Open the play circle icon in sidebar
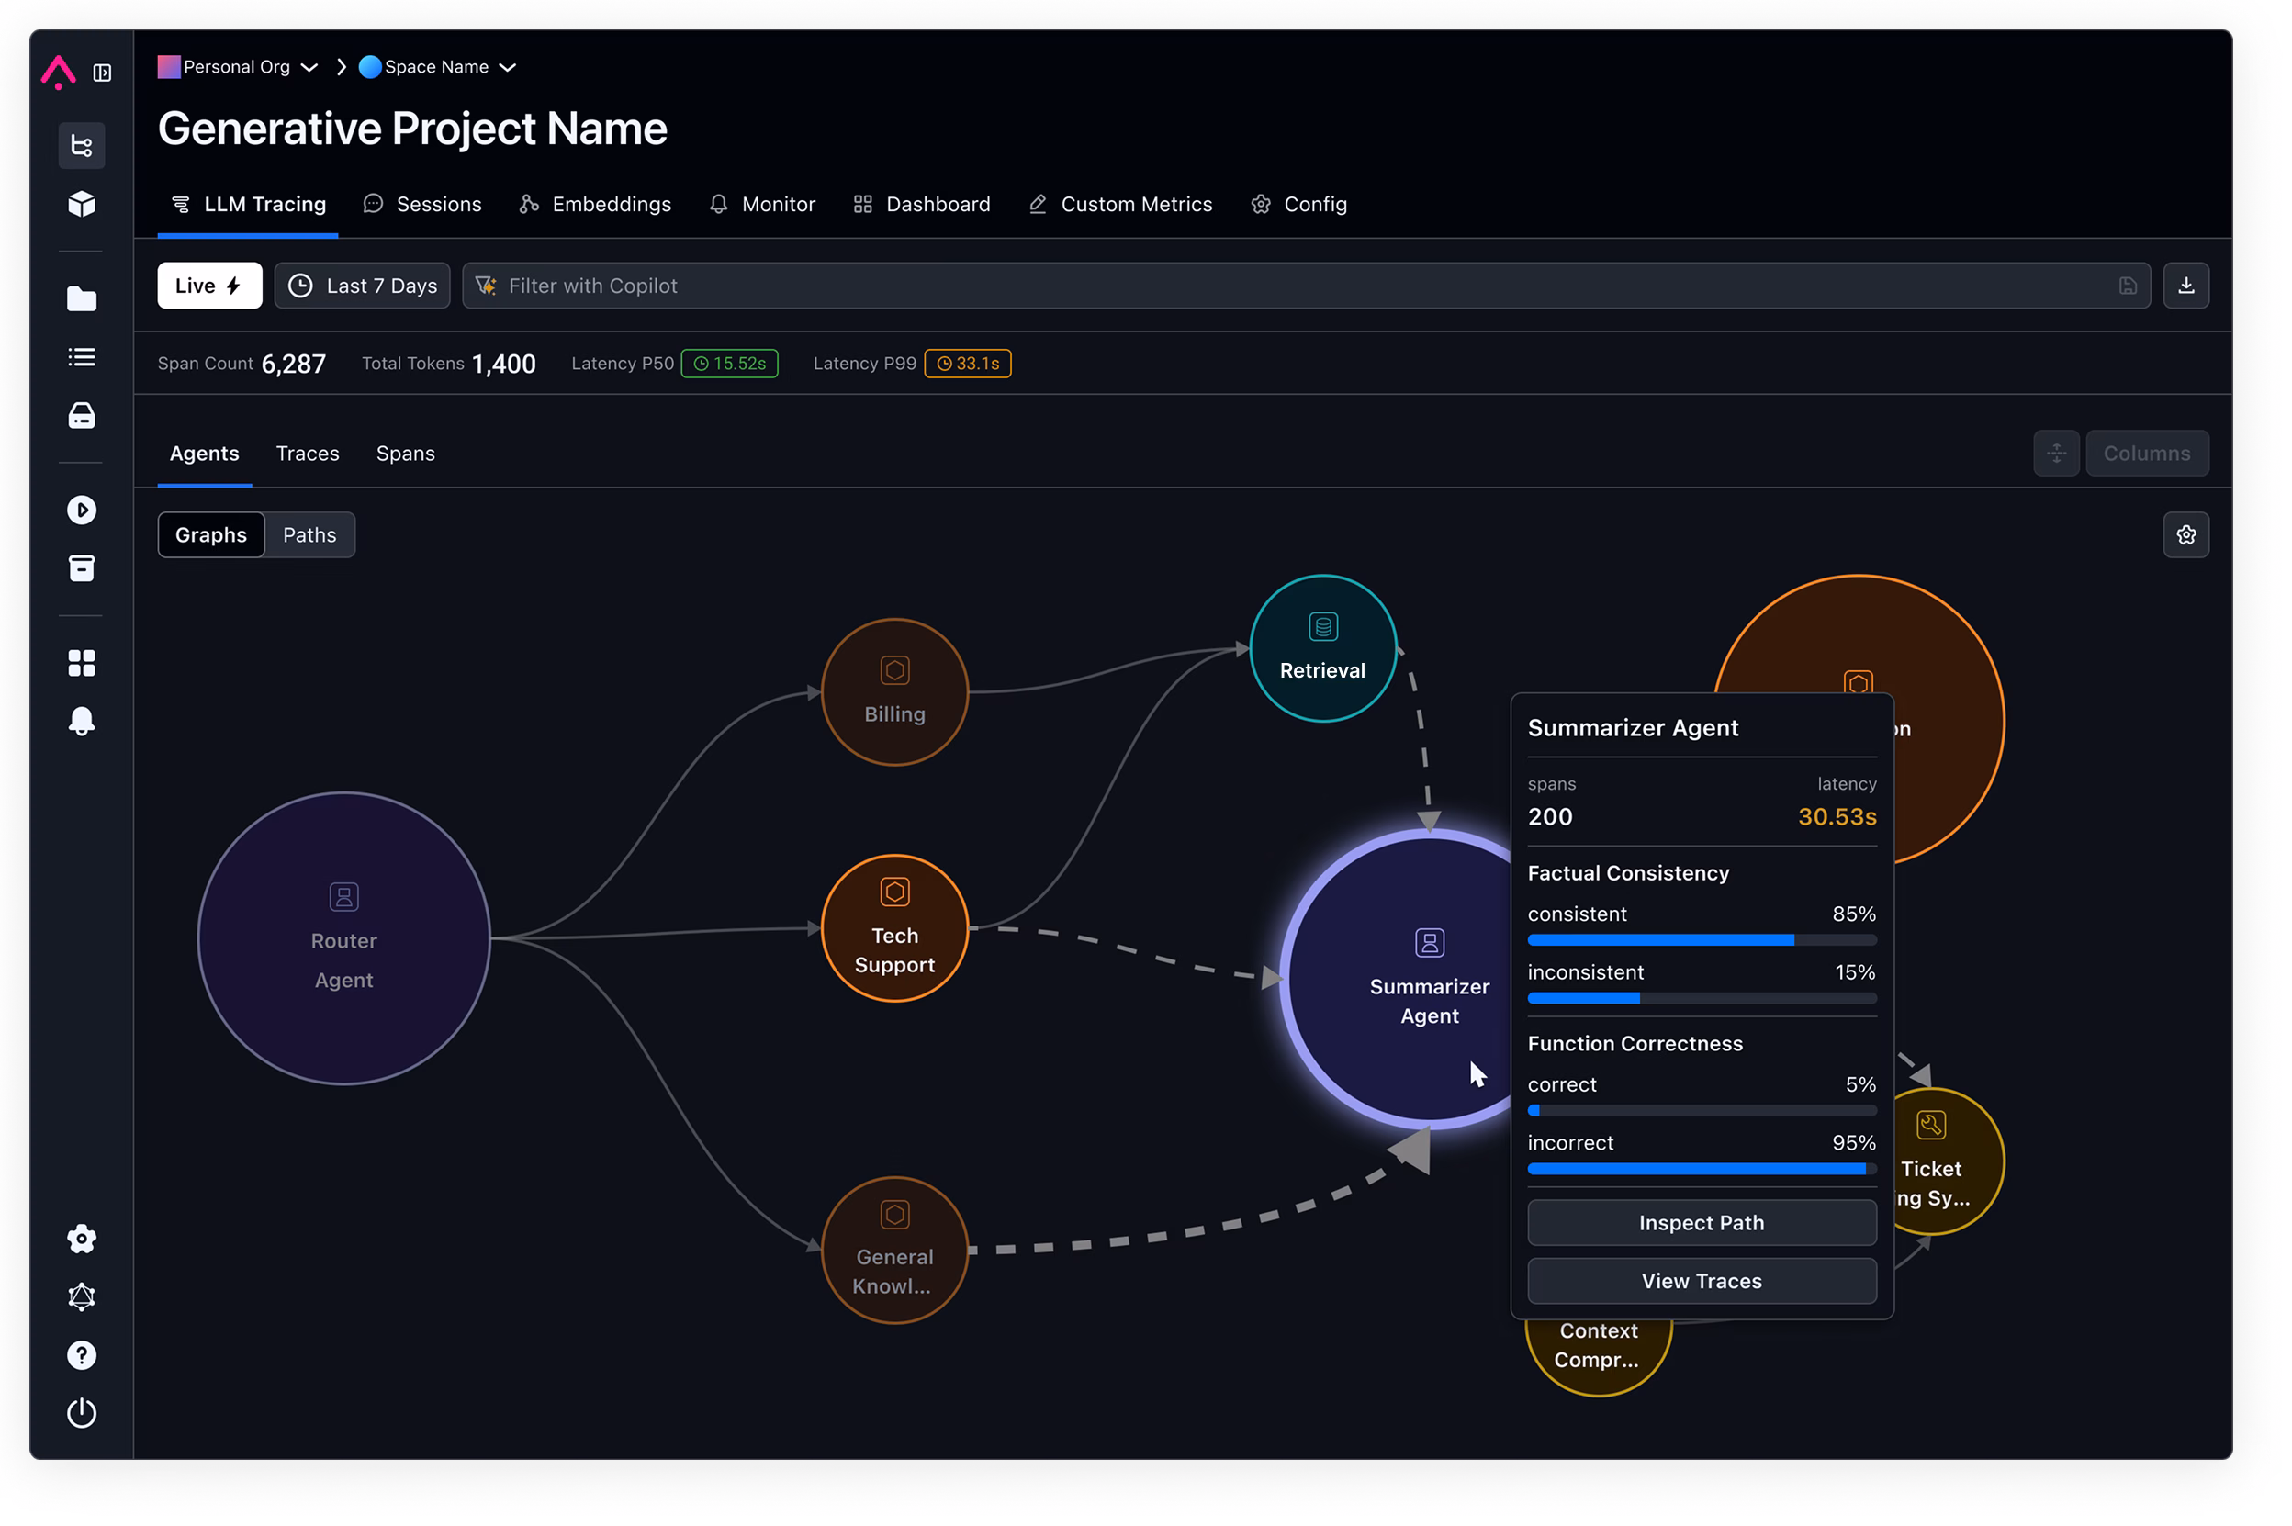Image resolution: width=2292 pixels, height=1526 pixels. 82,510
